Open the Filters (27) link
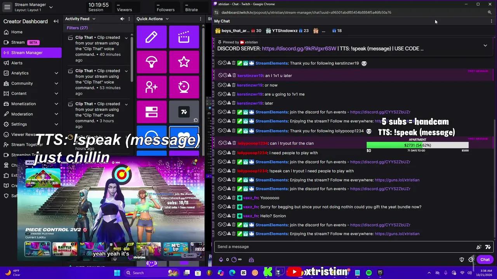The height and width of the screenshot is (279, 497). [x=77, y=28]
